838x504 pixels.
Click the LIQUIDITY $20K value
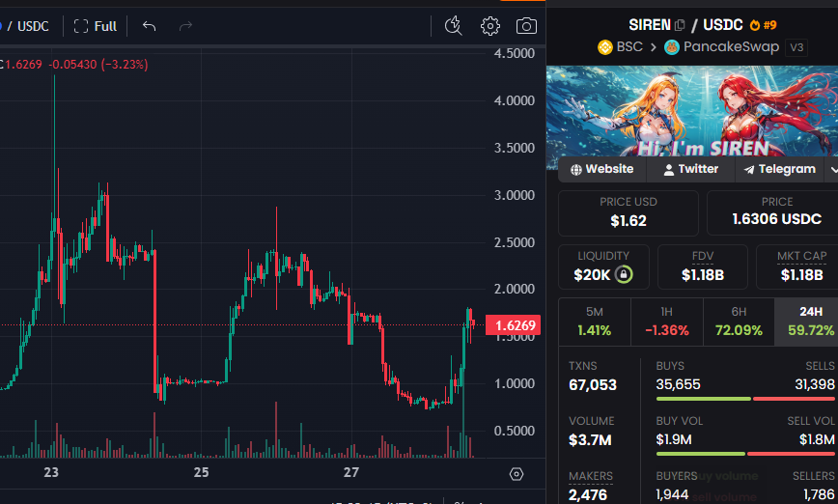(592, 275)
